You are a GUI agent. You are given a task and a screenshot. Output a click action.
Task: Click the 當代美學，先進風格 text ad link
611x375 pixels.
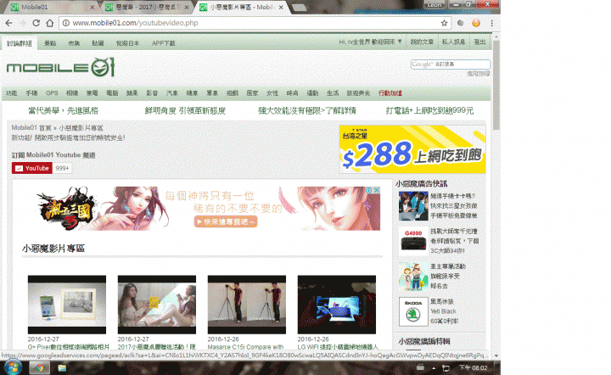63,110
